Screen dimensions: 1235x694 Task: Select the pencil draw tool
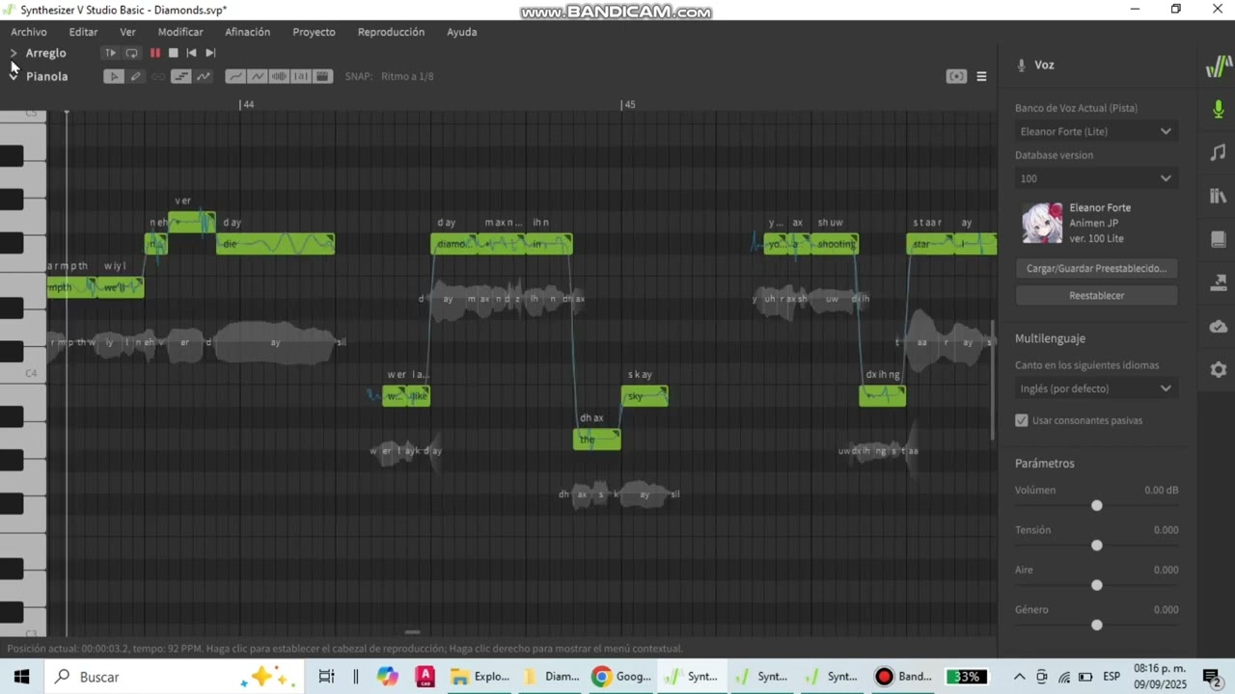coord(136,76)
